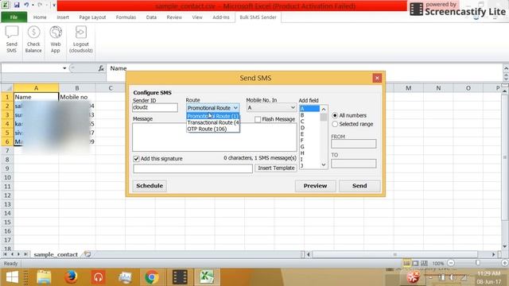Switch to Page Break Preview in status bar

424,263
